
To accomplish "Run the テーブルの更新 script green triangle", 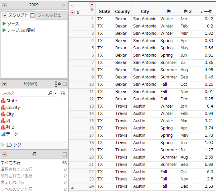I will [x=4, y=30].
